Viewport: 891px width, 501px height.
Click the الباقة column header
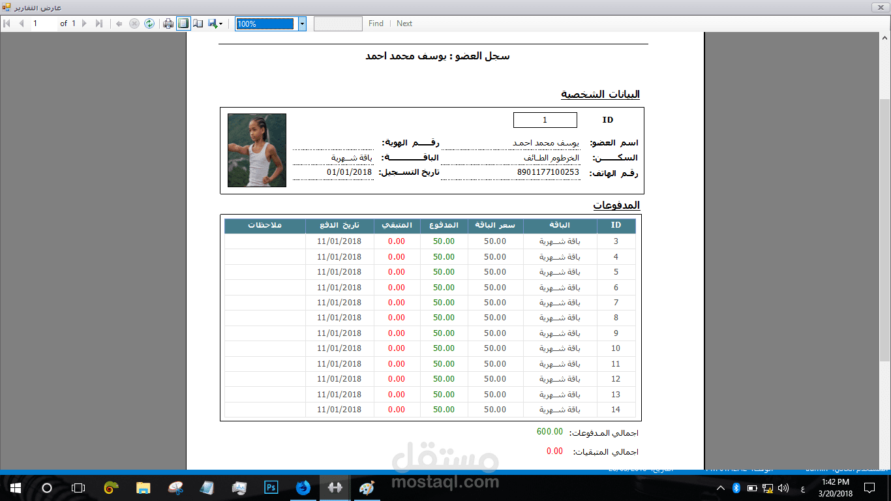click(x=560, y=226)
